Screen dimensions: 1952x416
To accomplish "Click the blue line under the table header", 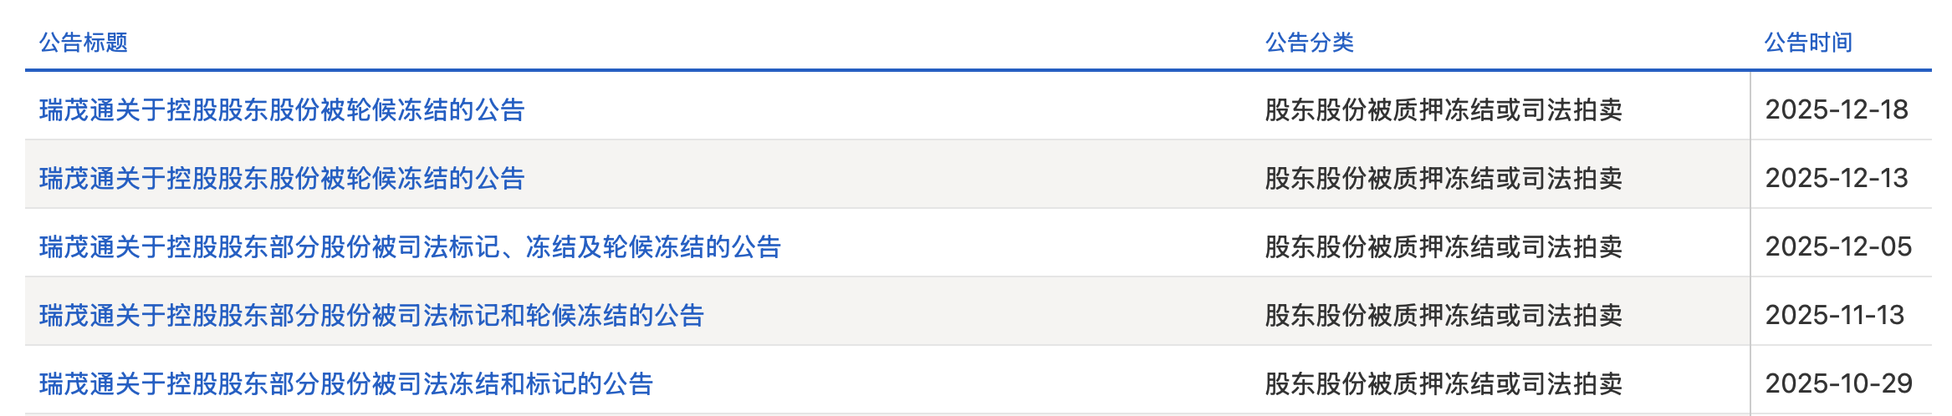I will pyautogui.click(x=977, y=70).
